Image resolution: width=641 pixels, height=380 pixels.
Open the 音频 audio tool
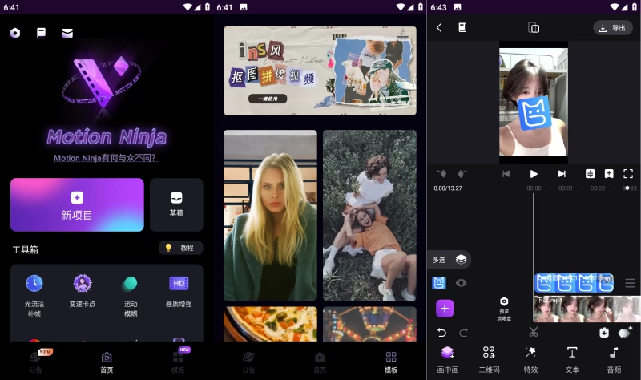614,359
